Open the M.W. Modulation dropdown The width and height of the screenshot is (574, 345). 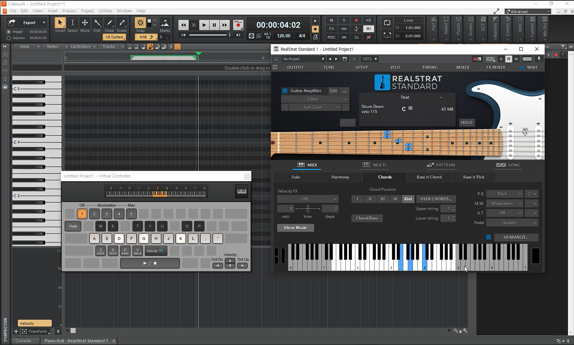click(505, 203)
